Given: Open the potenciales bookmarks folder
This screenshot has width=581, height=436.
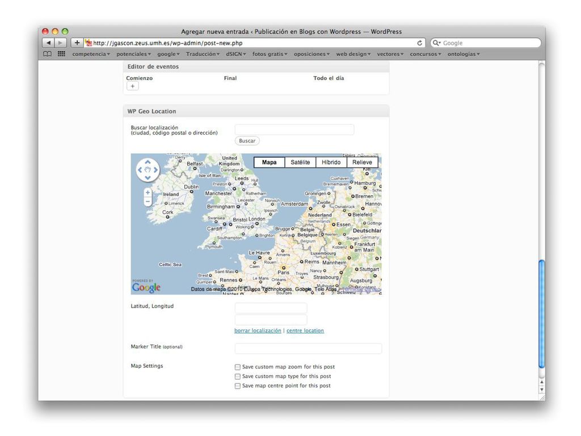Looking at the screenshot, I should point(133,54).
